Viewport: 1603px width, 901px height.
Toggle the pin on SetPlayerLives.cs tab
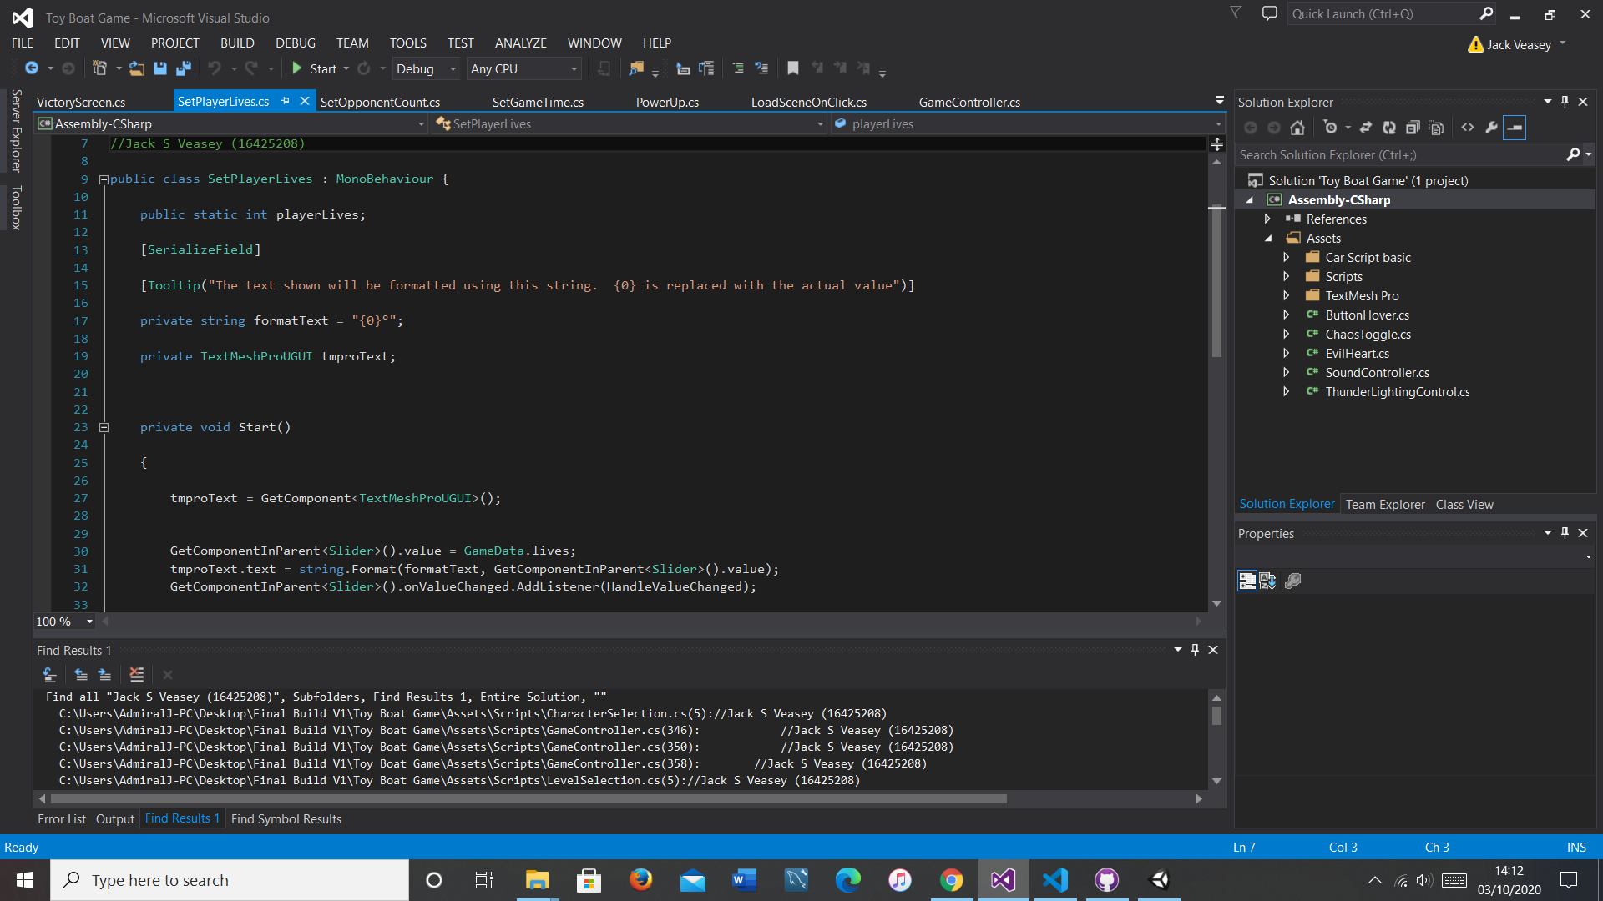[285, 101]
